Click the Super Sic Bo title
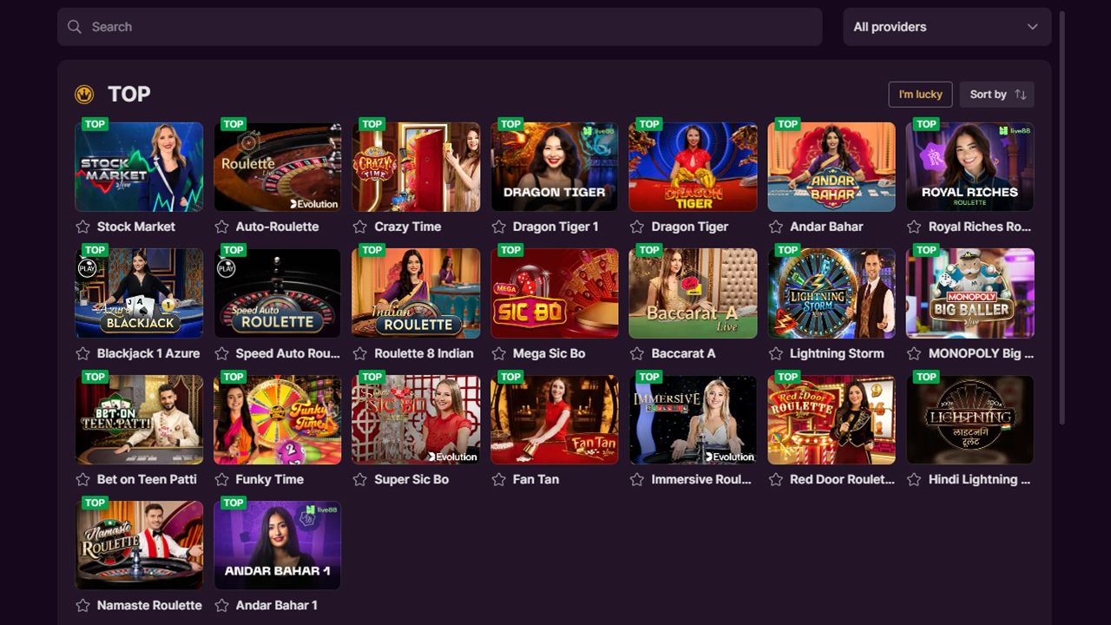The height and width of the screenshot is (625, 1111). 411,479
